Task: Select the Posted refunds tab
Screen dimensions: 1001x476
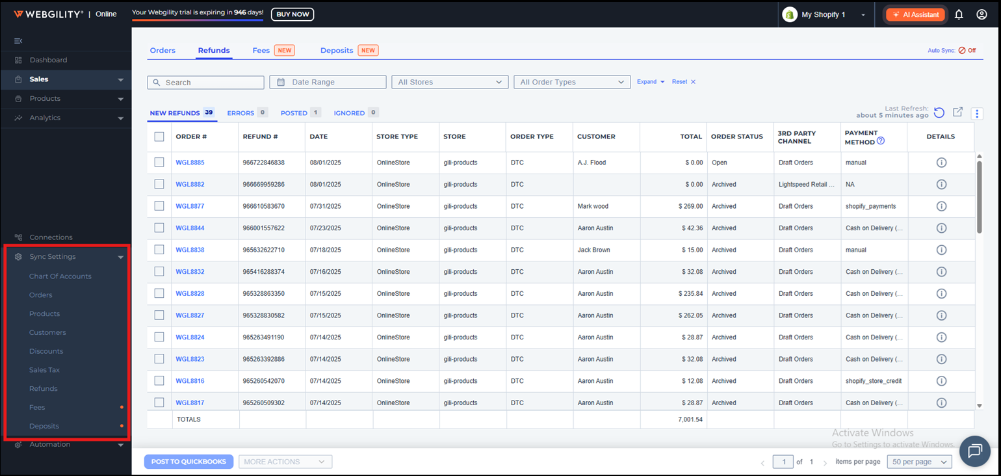Action: 294,112
